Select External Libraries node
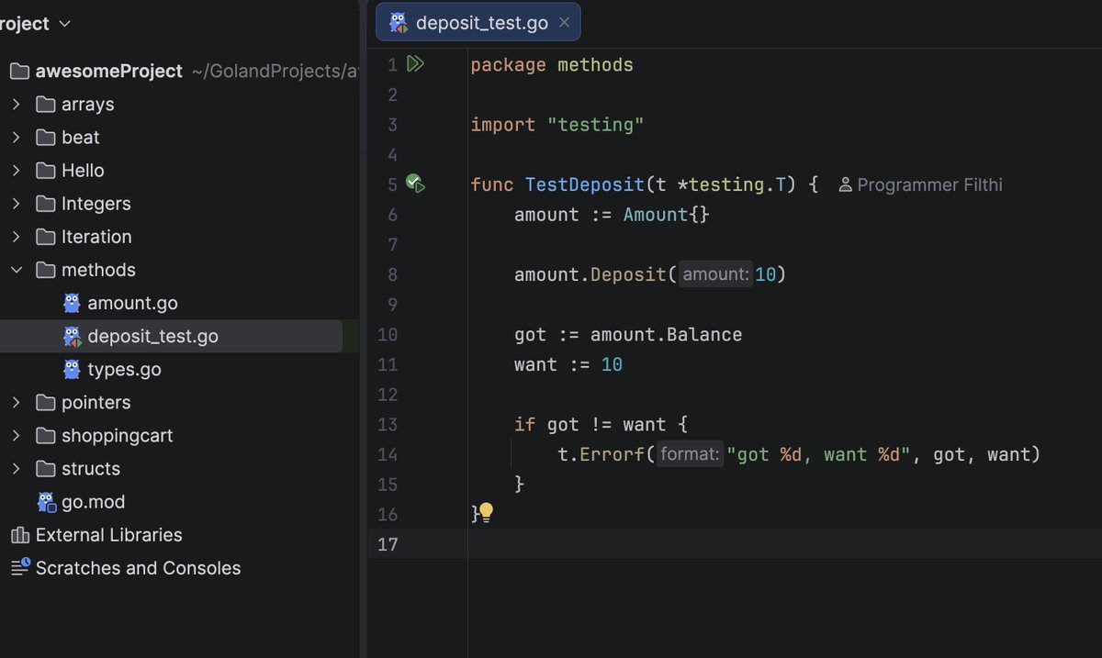The image size is (1102, 658). pyautogui.click(x=108, y=535)
